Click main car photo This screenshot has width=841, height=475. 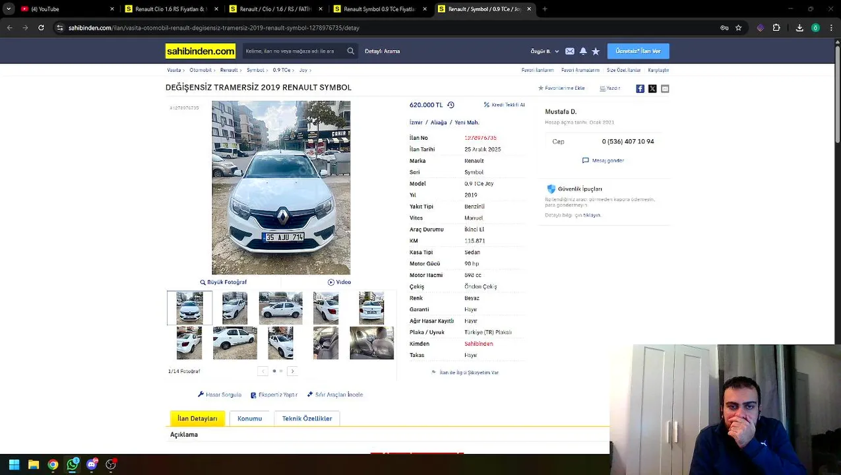pyautogui.click(x=281, y=187)
